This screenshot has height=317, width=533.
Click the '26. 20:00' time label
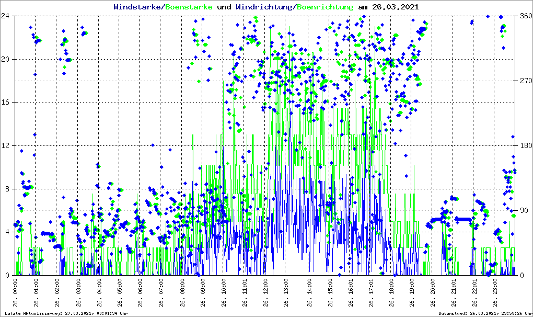tap(432, 293)
